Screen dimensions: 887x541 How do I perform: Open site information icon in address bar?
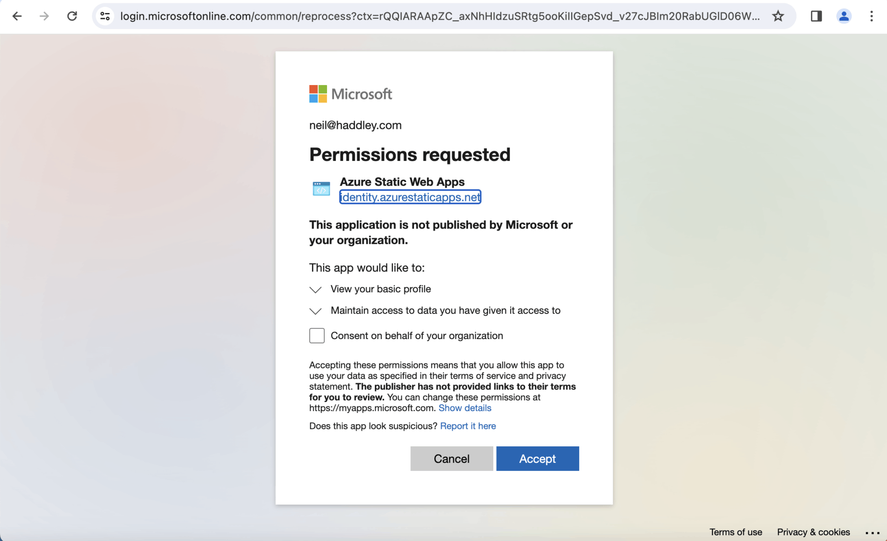pos(105,16)
